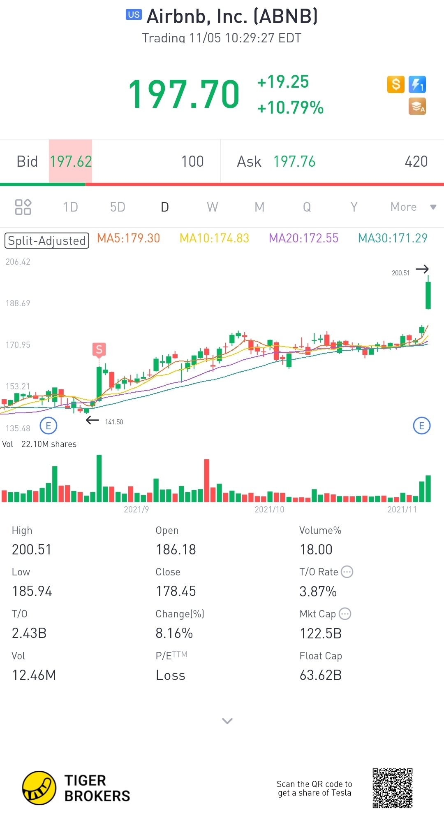Tap the Float Cap value 63.62B
444x838 pixels.
(321, 675)
